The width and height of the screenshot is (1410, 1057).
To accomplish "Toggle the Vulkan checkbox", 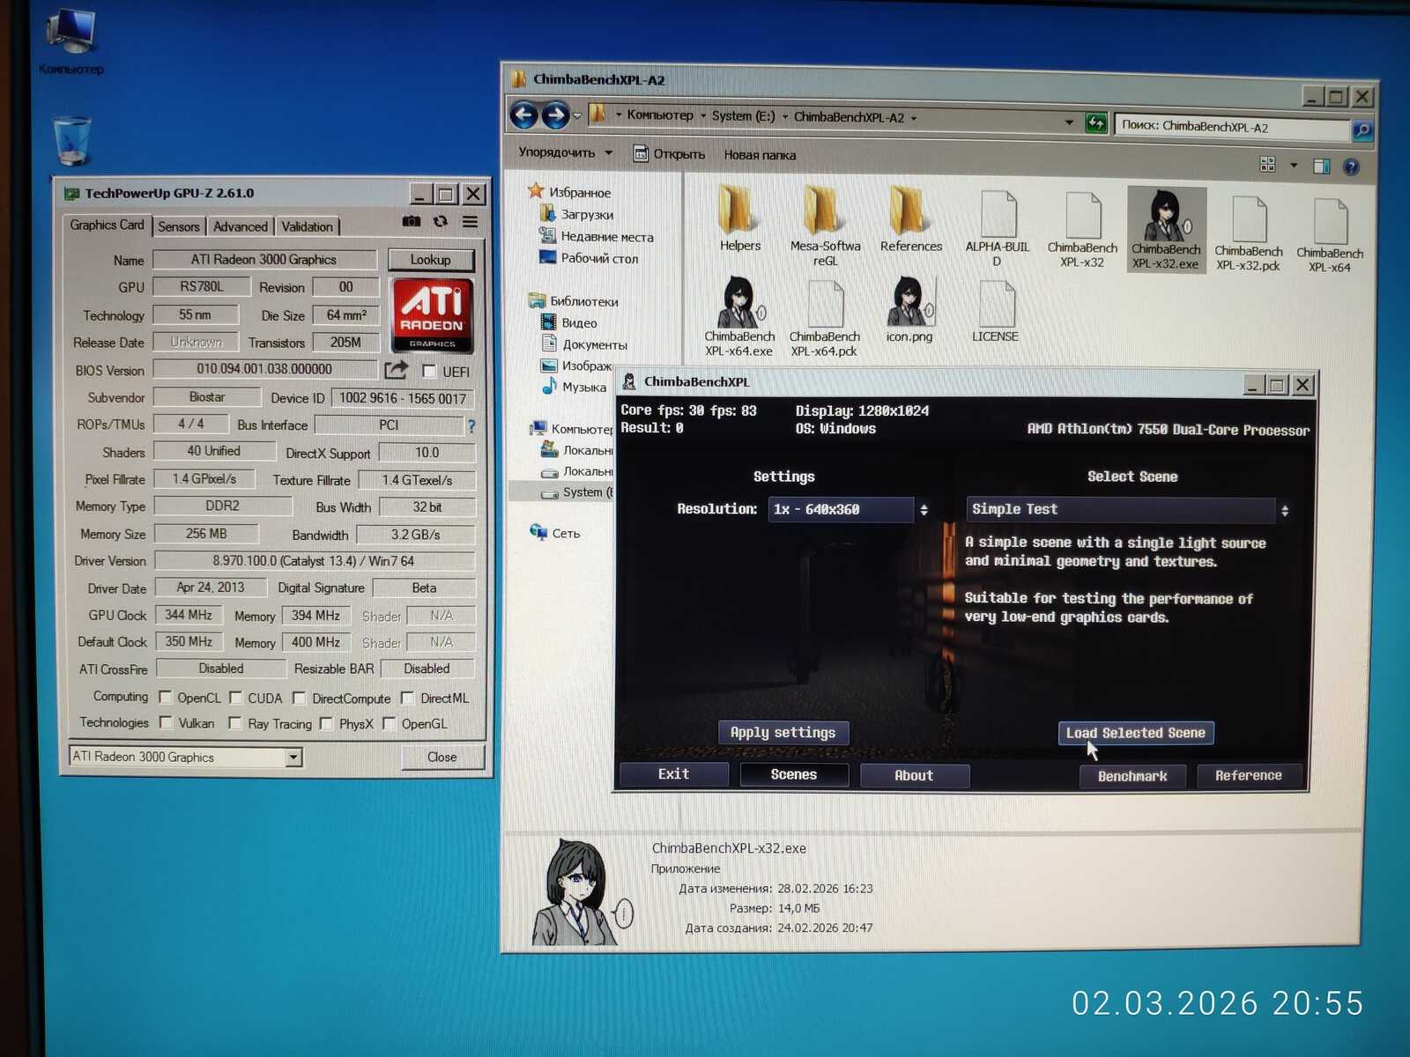I will point(166,722).
